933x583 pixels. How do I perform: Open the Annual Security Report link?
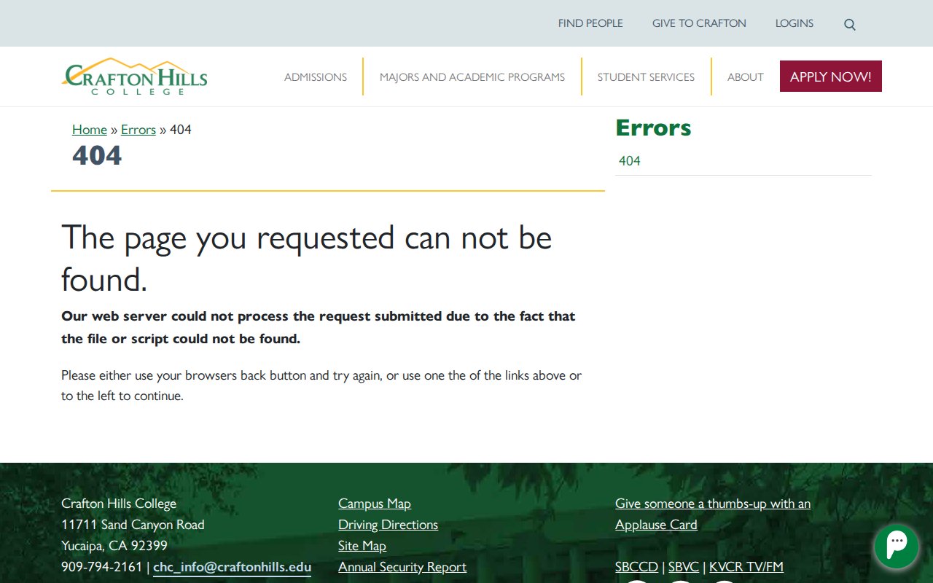402,567
